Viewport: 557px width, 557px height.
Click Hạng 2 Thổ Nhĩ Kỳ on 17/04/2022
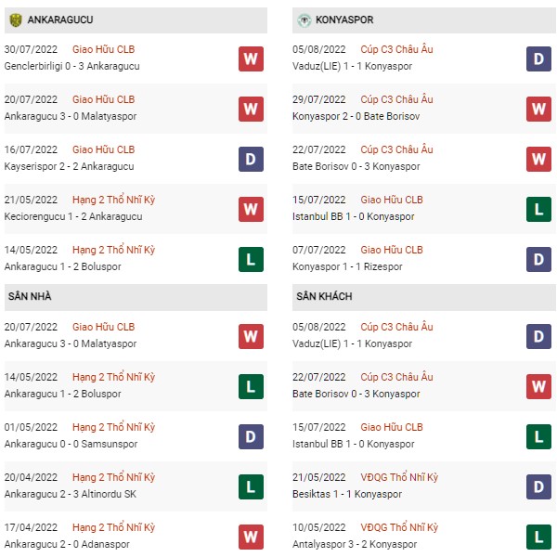(113, 527)
